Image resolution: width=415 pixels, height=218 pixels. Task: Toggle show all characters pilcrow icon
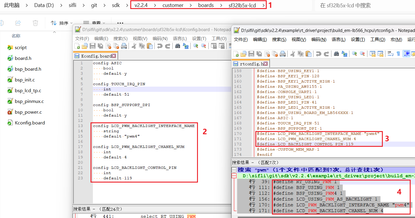click(x=398, y=54)
